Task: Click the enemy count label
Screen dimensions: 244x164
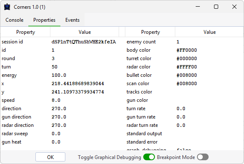Action: 141,42
